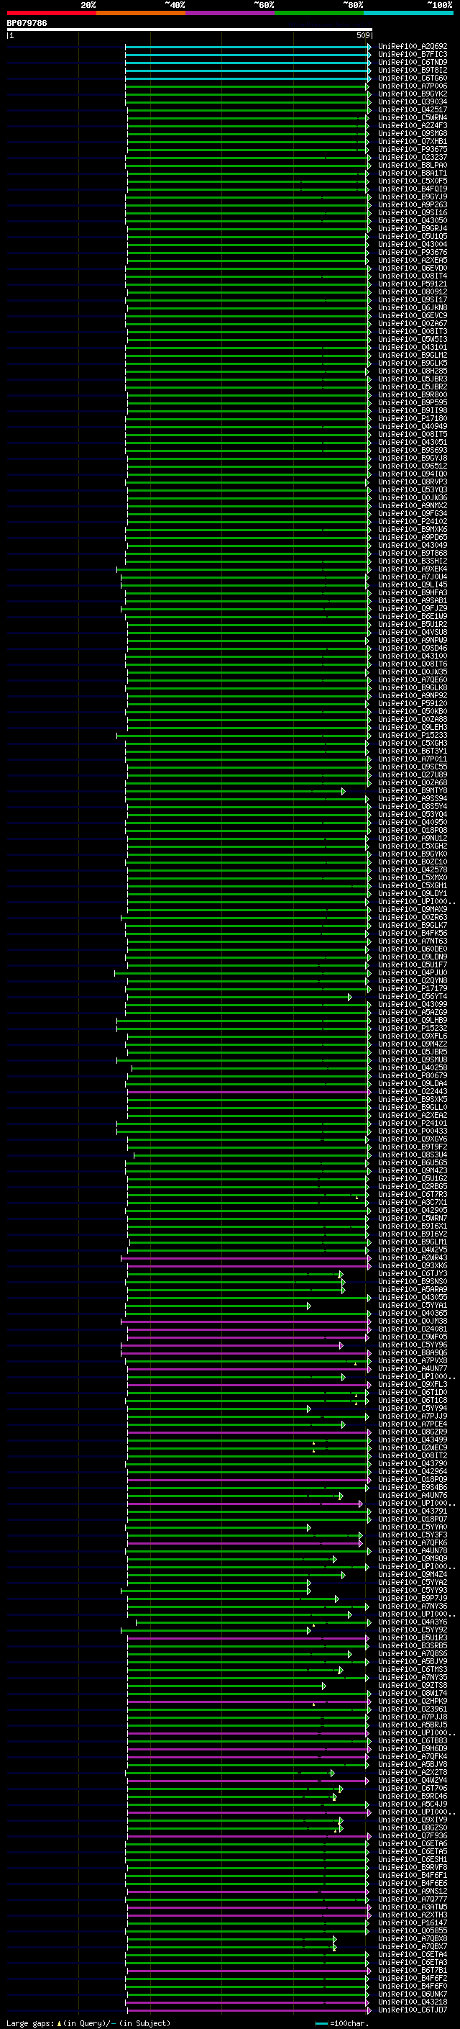Select the BP079786 query label
Viewport: 460px width, 2029px height.
point(27,24)
